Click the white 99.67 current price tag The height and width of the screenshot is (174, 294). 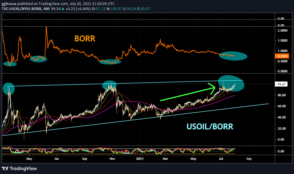[x=281, y=84]
